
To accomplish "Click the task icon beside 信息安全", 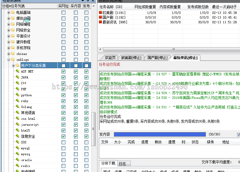I will [x=18, y=136].
